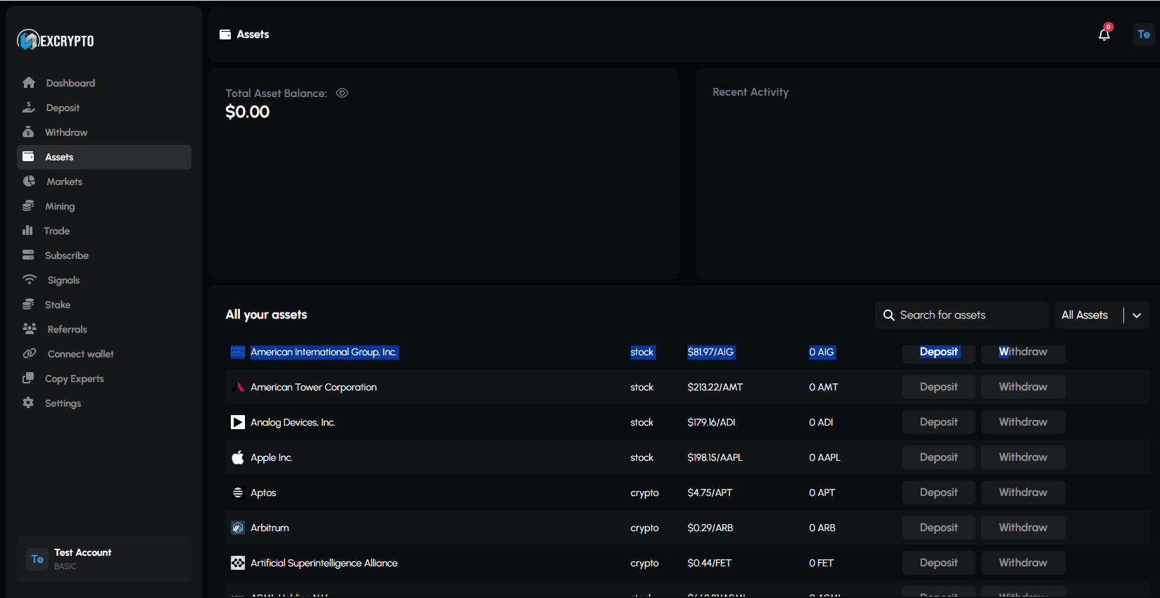Click the Aptos coin icon
The image size is (1160, 598).
pyautogui.click(x=238, y=492)
